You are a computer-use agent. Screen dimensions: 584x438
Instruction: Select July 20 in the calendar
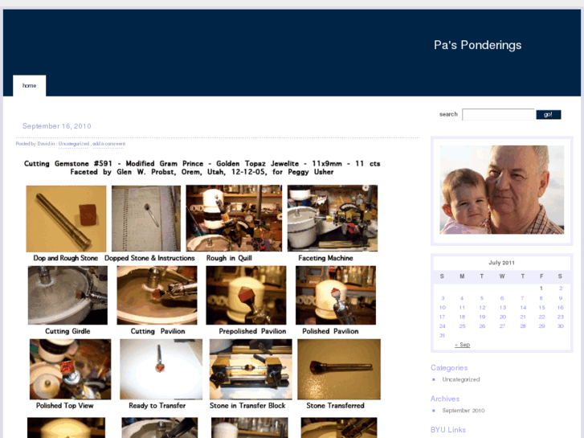(502, 317)
